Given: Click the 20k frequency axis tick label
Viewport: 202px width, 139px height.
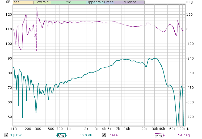Looking at the screenshot, I should [x=144, y=129].
